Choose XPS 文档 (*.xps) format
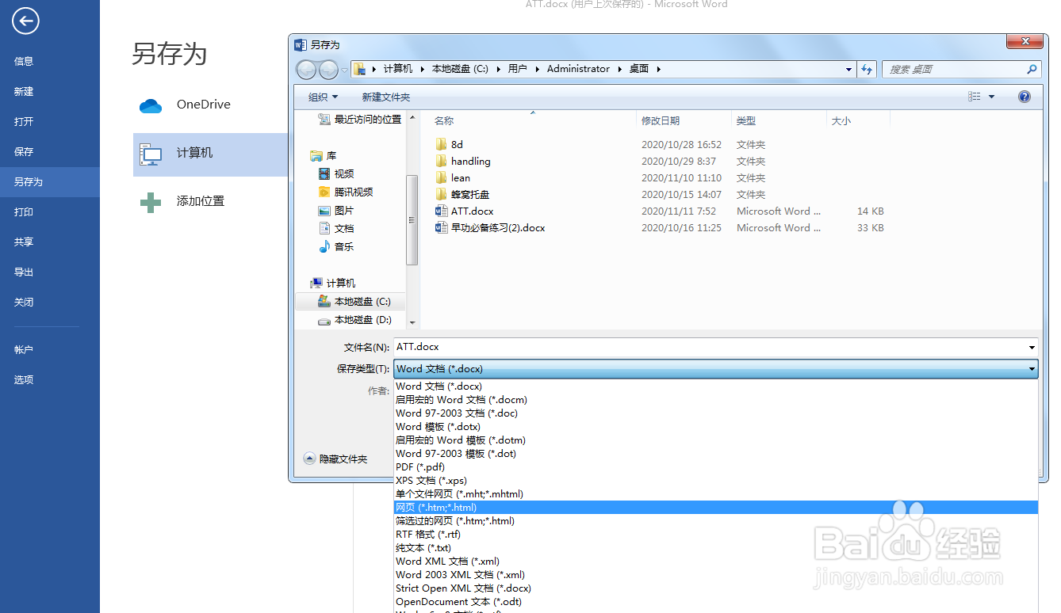The width and height of the screenshot is (1061, 613). 431,481
